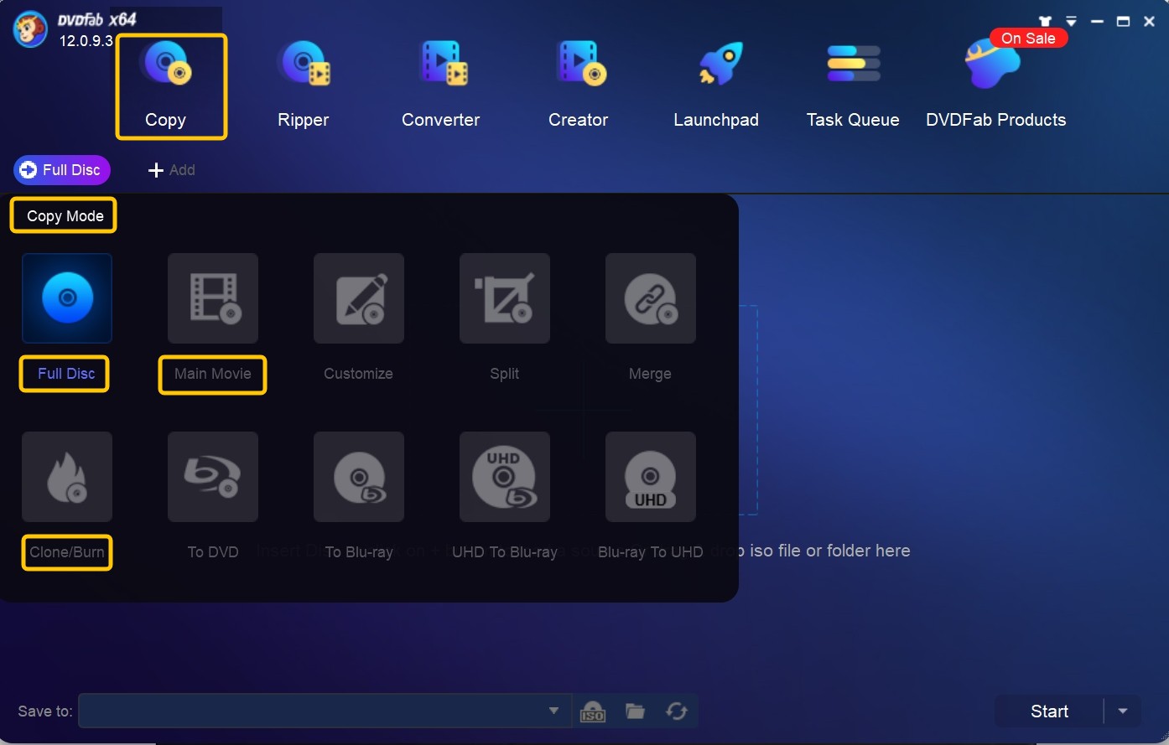
Task: Click the Start button
Action: point(1049,711)
